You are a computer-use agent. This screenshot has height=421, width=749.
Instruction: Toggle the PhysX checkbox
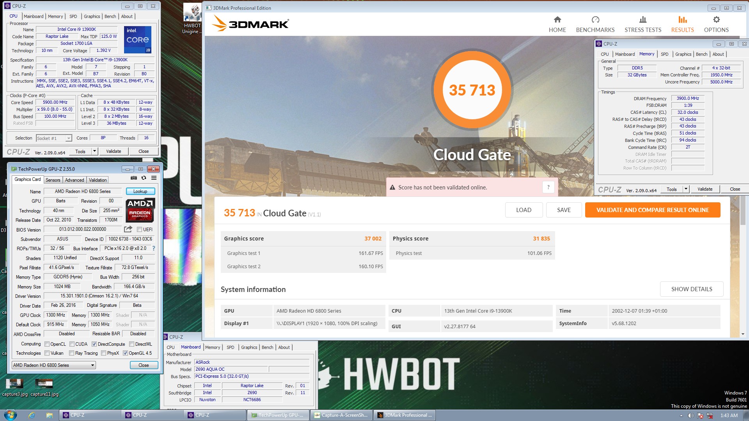tap(103, 353)
